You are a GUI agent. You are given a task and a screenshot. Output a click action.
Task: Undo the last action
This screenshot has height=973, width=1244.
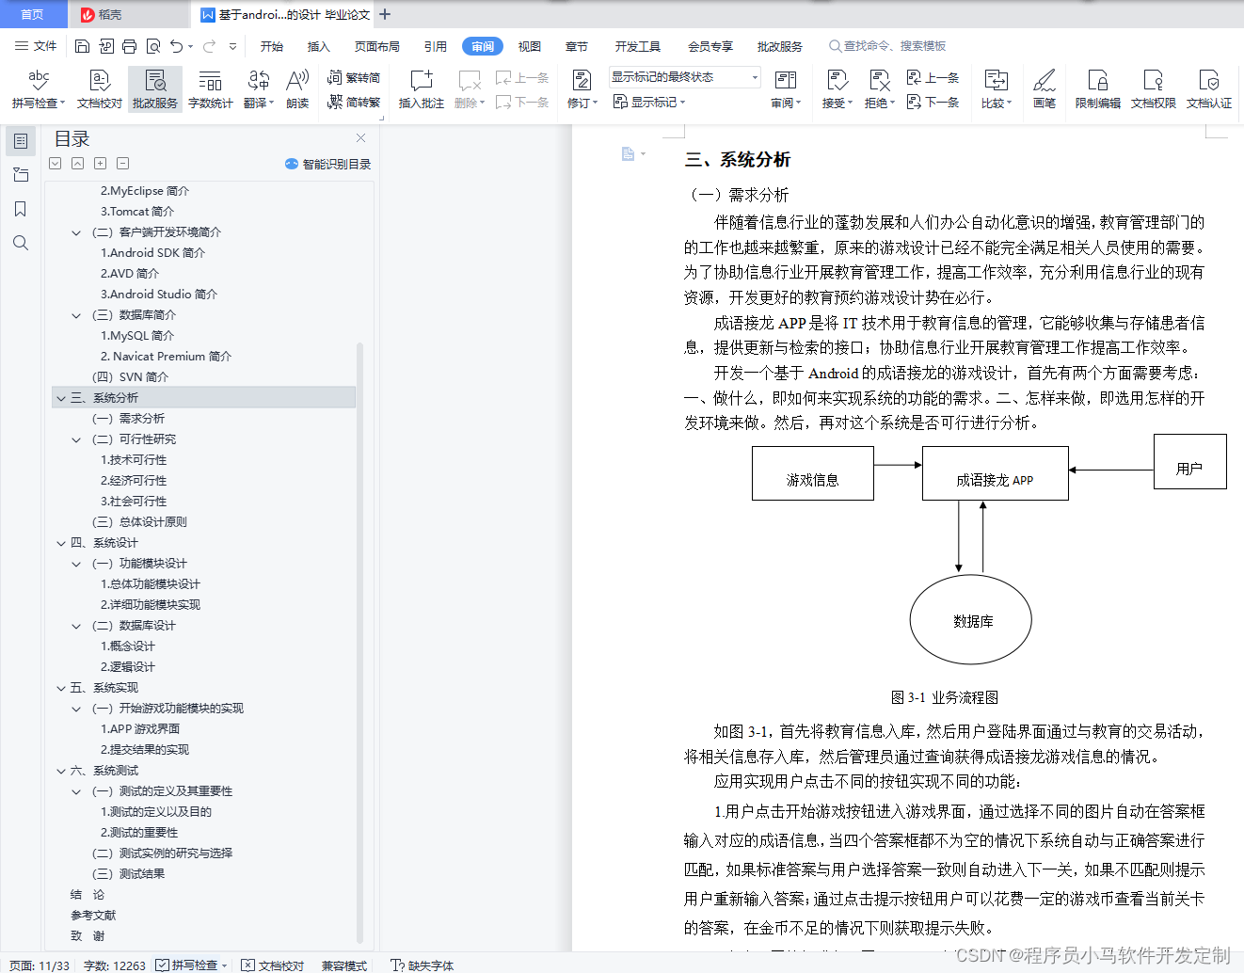[176, 46]
